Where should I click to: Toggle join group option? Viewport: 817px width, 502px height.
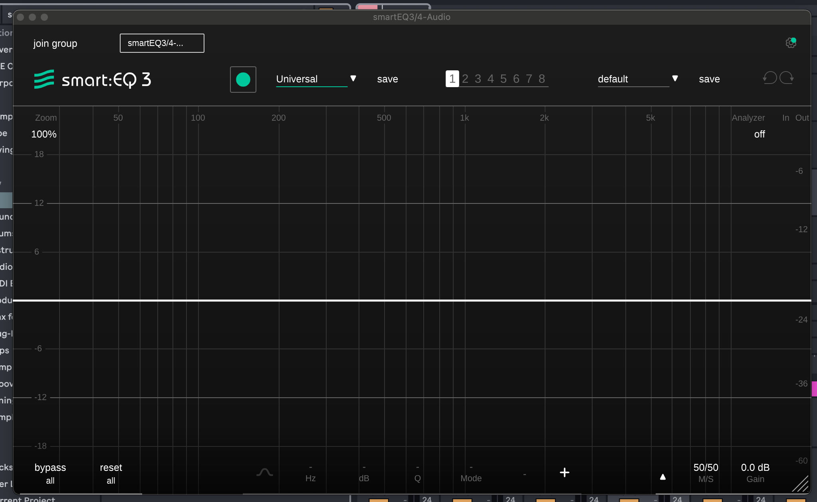[x=55, y=44]
